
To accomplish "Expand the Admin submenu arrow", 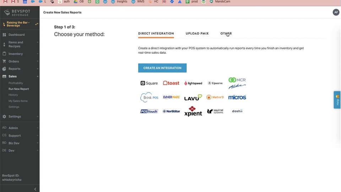I will [x=37, y=128].
